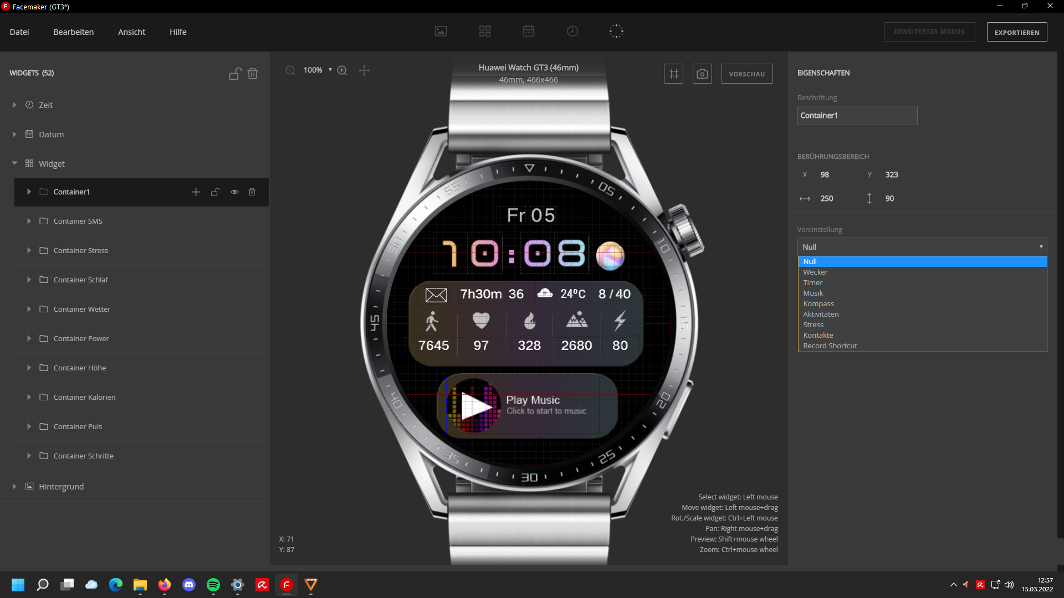Open the Datei menu
The height and width of the screenshot is (598, 1064).
point(19,32)
